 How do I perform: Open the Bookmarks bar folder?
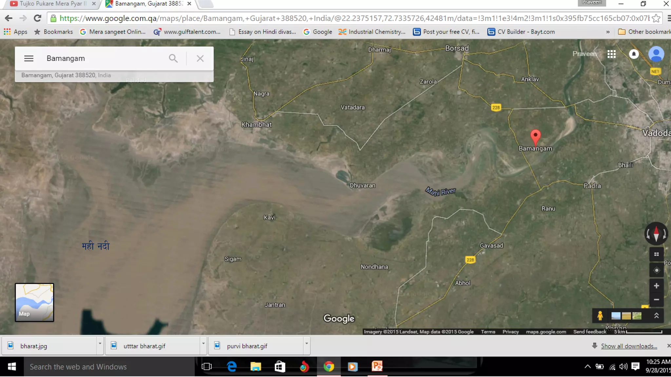tap(53, 32)
